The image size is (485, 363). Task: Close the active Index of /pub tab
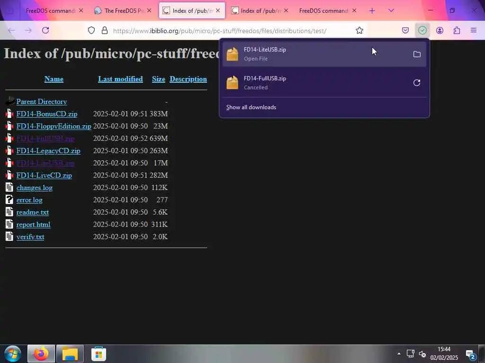218,10
